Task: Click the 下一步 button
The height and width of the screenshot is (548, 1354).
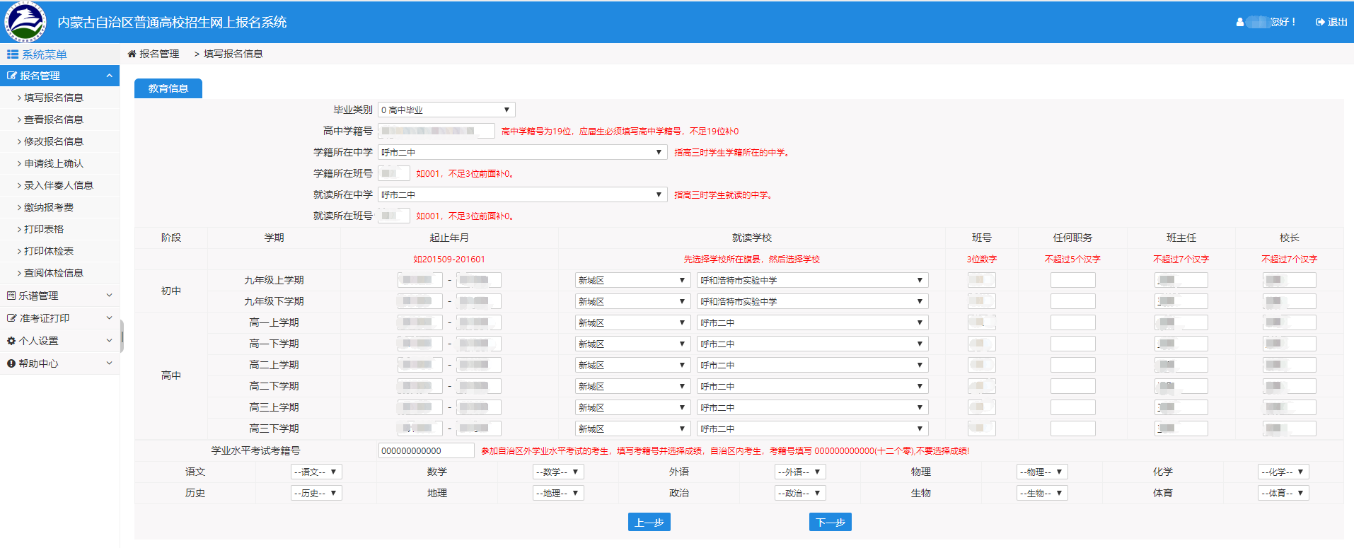Action: click(830, 522)
